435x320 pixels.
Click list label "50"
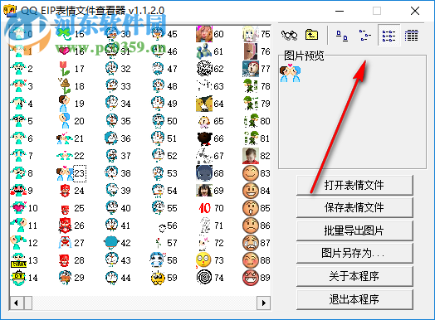click(x=172, y=121)
